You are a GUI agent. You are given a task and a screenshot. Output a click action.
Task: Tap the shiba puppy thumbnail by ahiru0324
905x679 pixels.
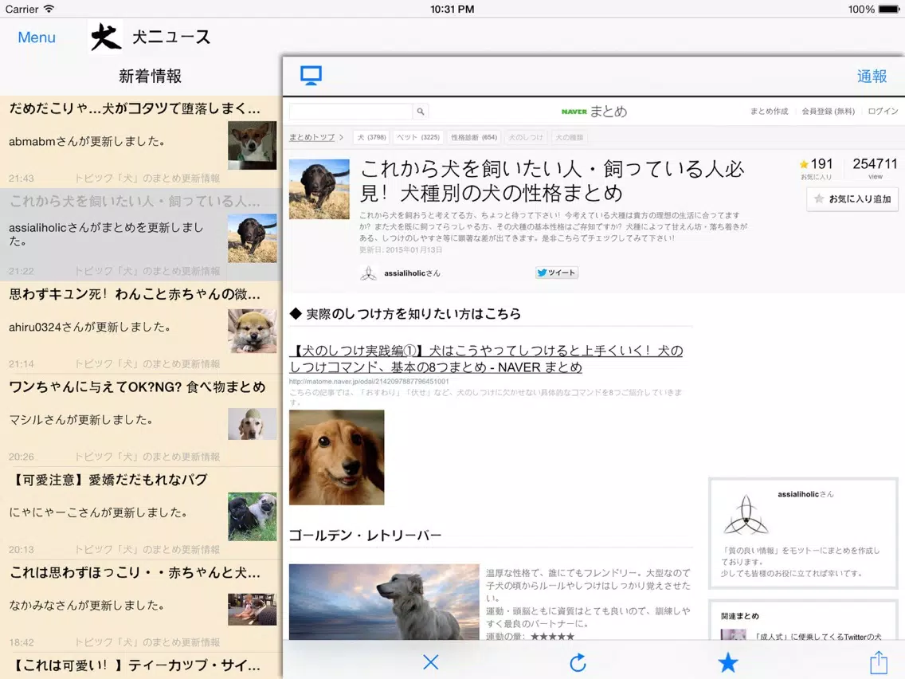(x=253, y=332)
